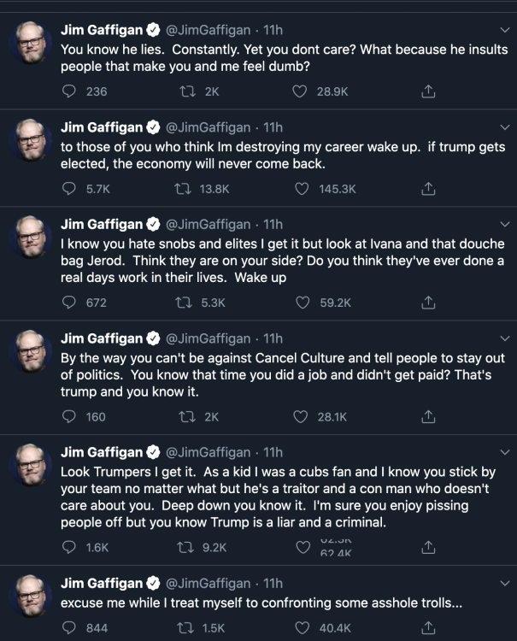This screenshot has height=641, width=517.
Task: Open Jim Gaffigan's profile from first tweet name
Action: 102,30
